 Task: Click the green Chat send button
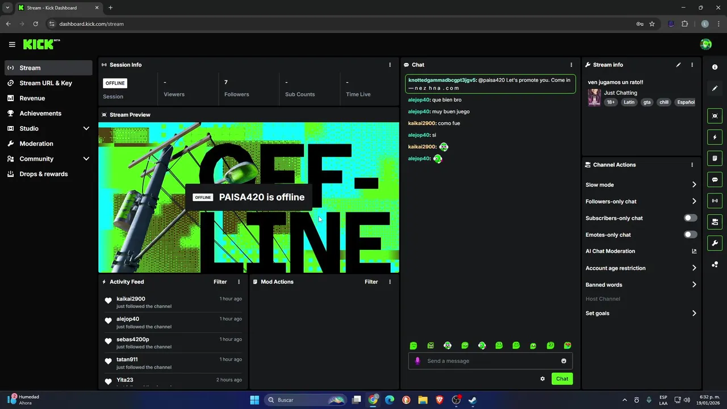[x=562, y=379]
